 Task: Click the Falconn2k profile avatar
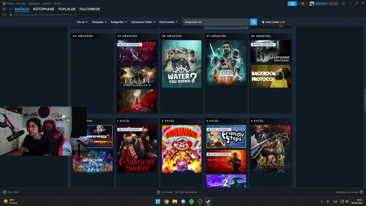click(x=312, y=3)
